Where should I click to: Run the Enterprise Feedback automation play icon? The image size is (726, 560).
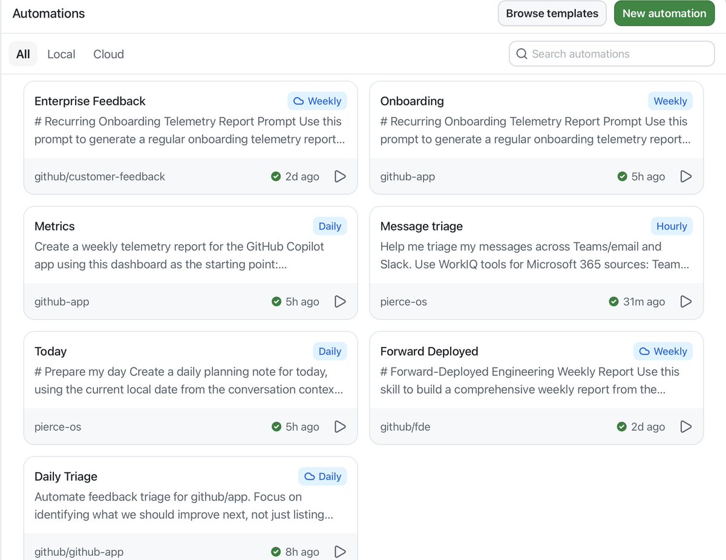340,176
